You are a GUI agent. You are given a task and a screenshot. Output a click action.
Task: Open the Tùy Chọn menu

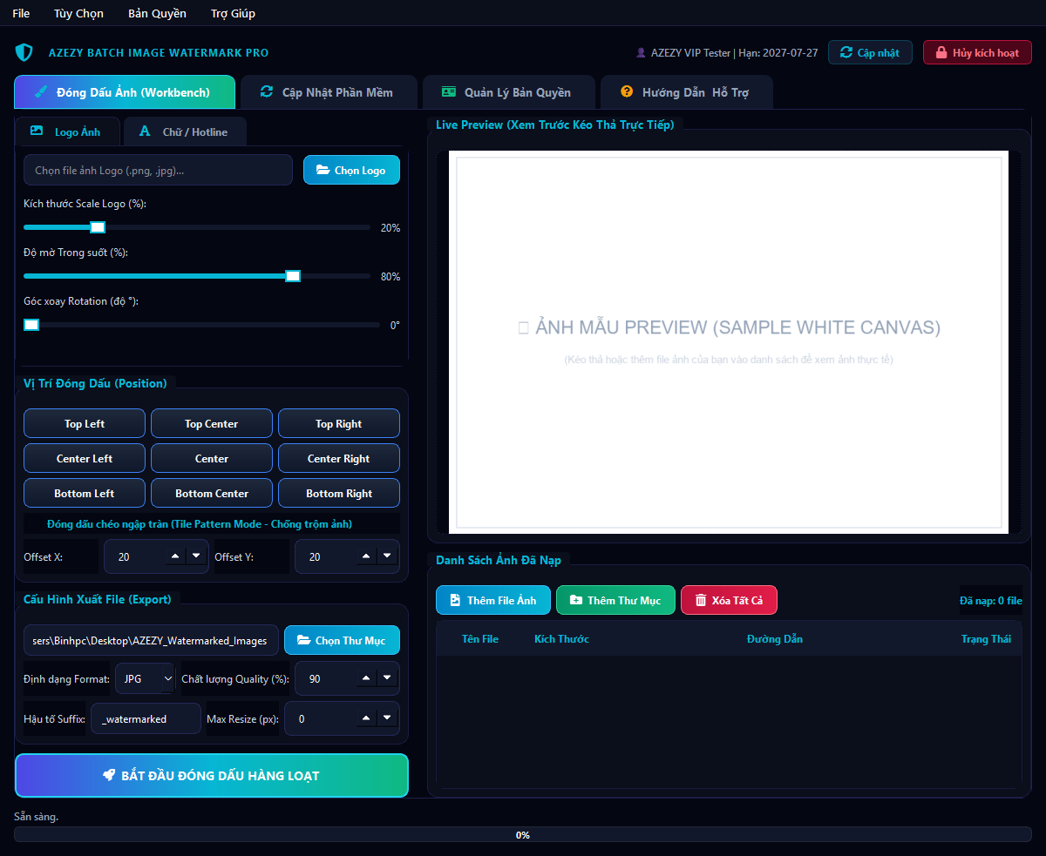tap(78, 13)
